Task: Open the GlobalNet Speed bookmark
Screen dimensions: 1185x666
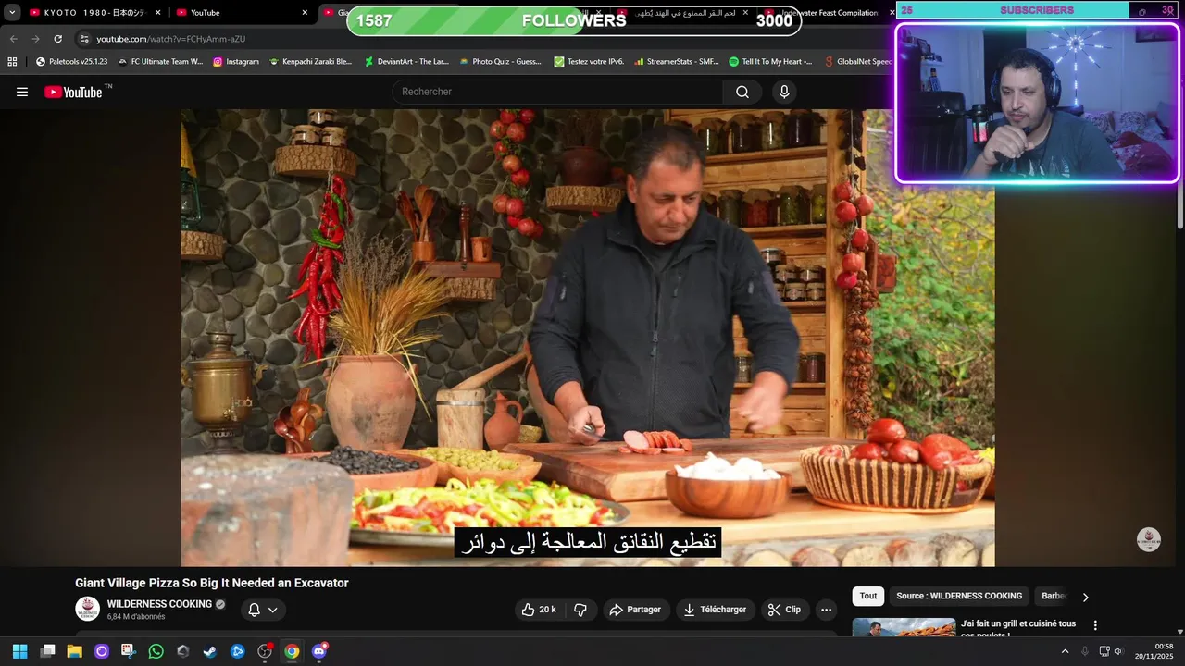Action: click(857, 62)
